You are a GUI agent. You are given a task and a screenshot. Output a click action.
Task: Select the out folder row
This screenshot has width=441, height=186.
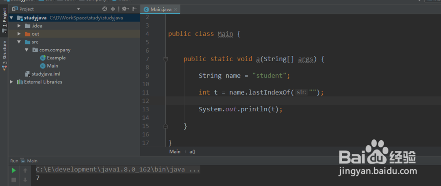pos(74,34)
